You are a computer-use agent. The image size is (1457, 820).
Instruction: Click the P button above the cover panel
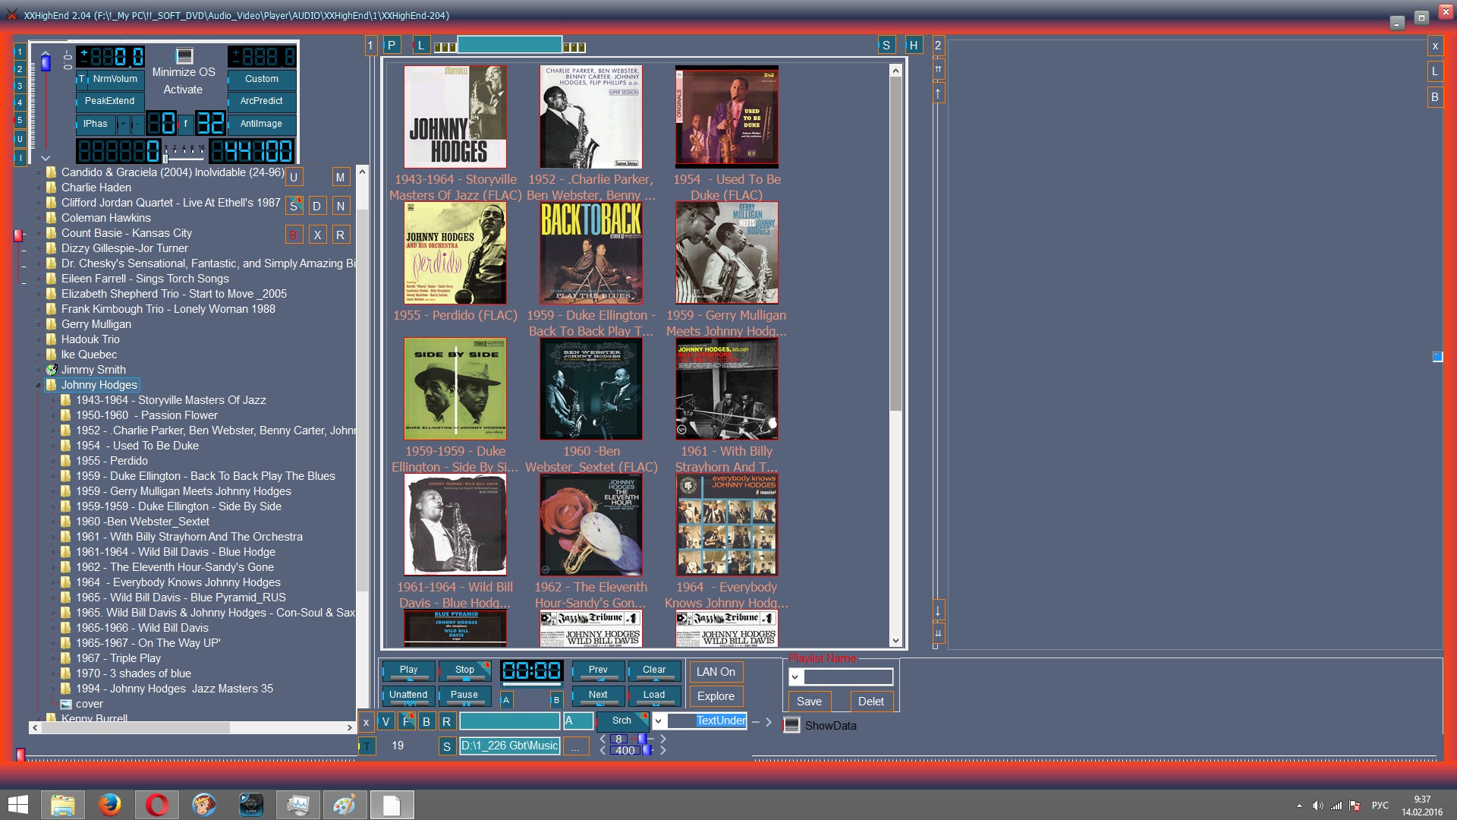point(392,46)
